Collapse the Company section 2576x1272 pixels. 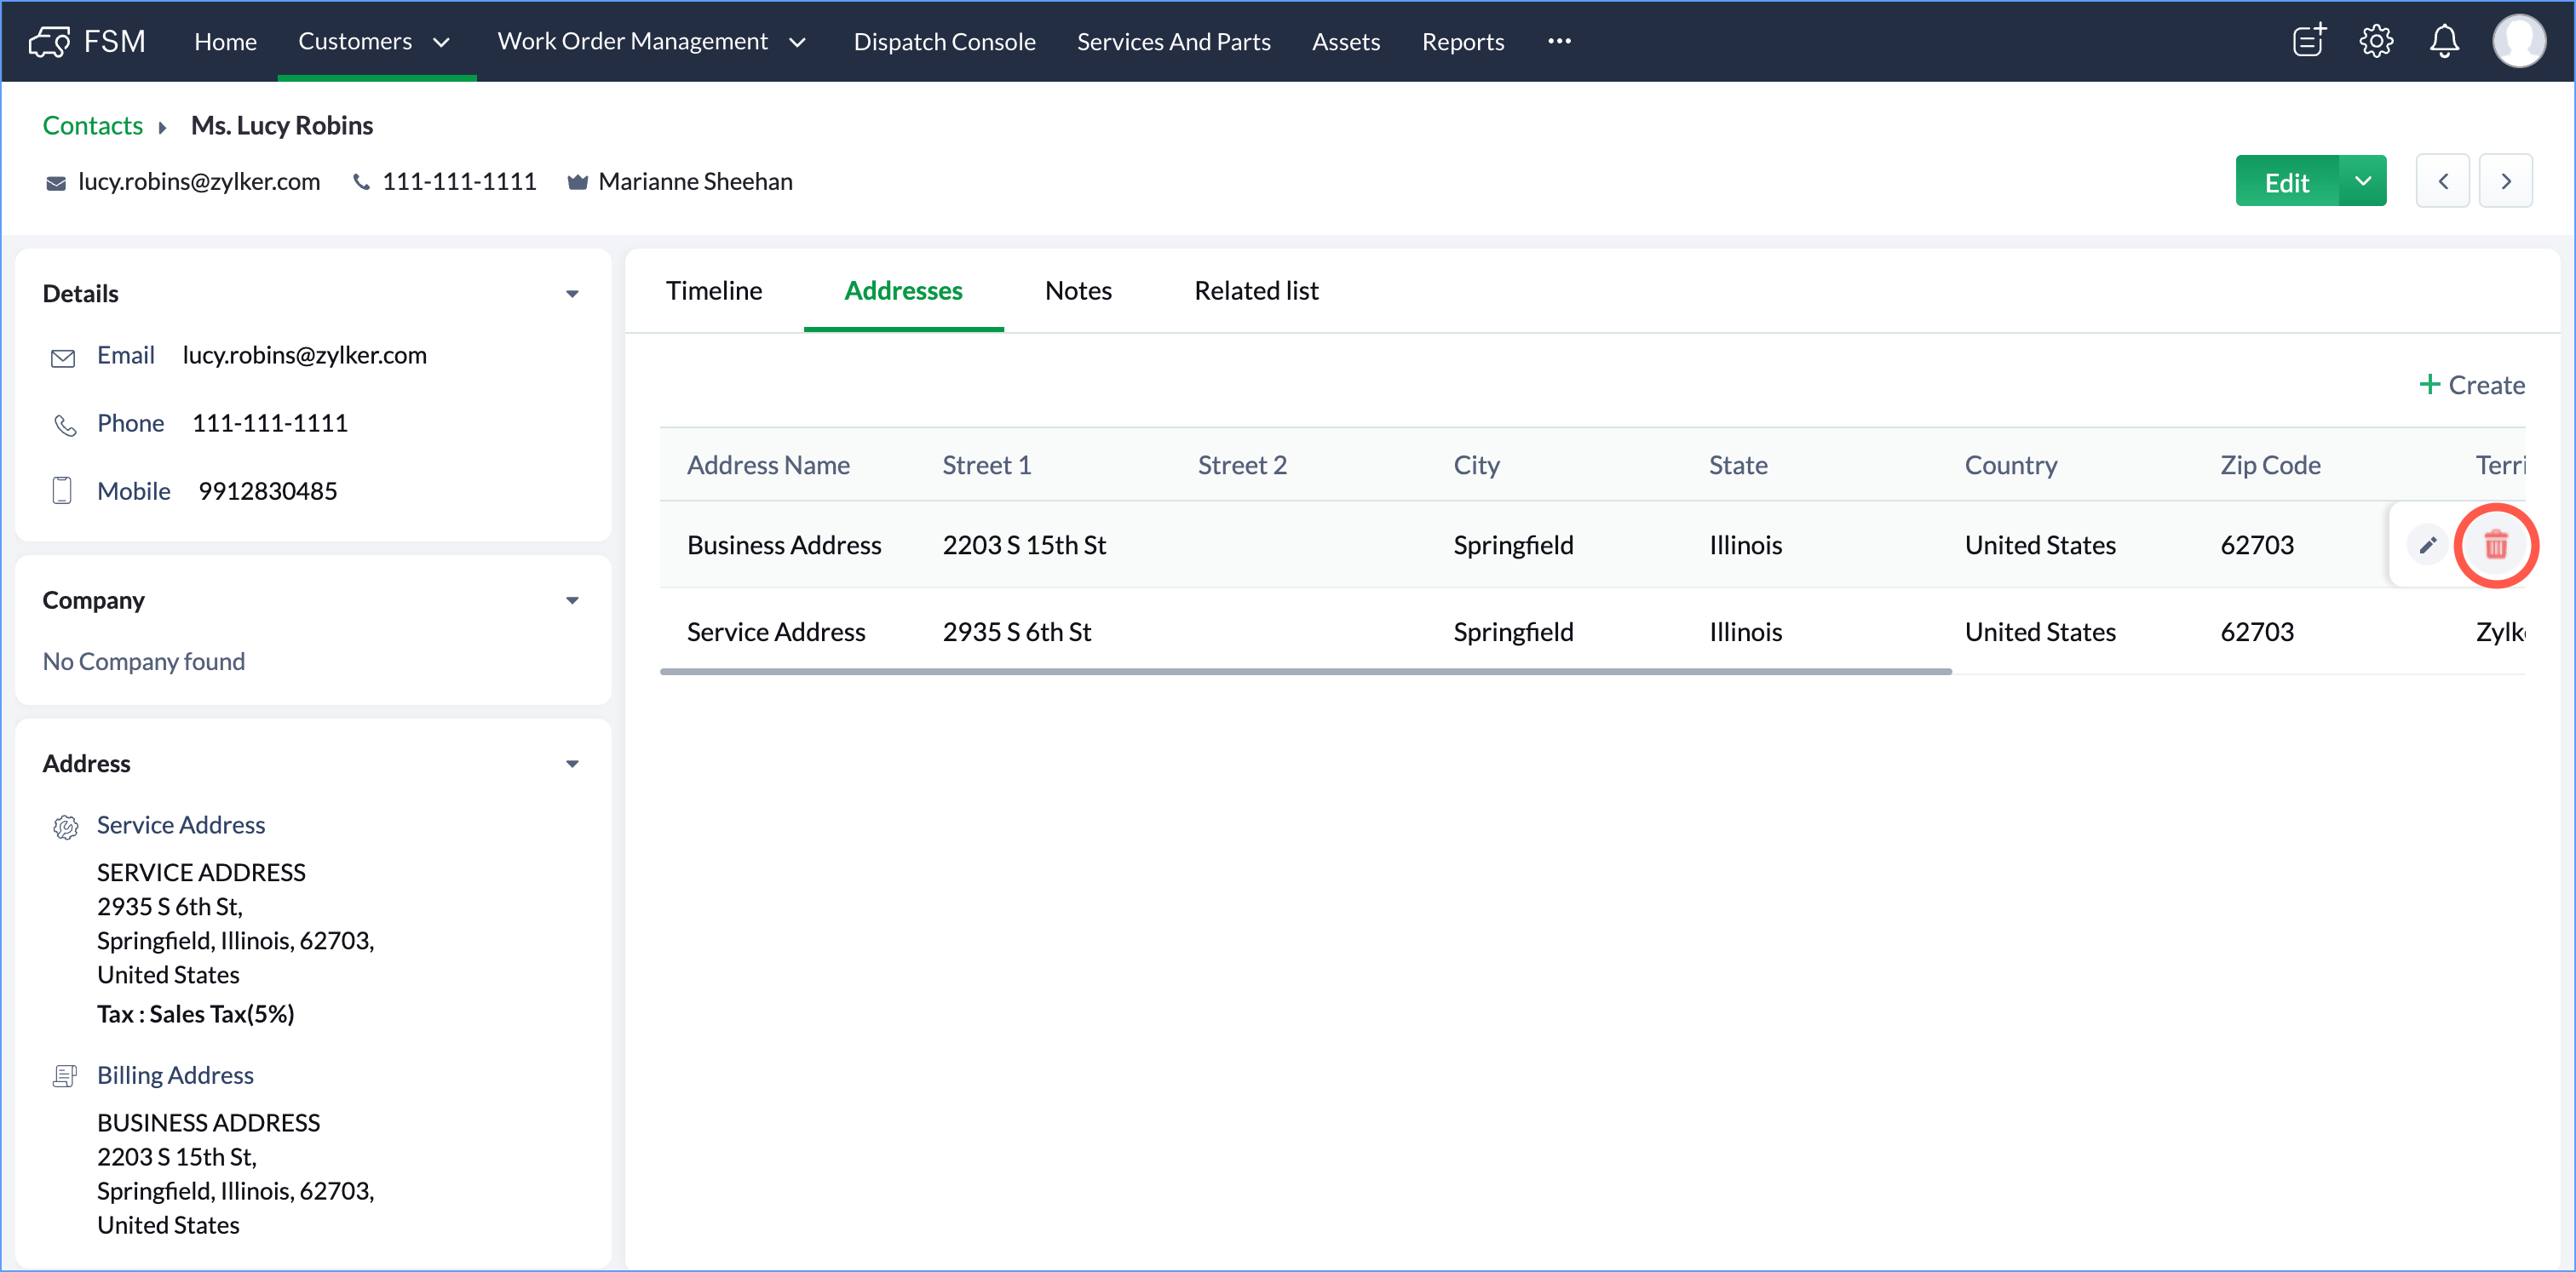pos(572,600)
